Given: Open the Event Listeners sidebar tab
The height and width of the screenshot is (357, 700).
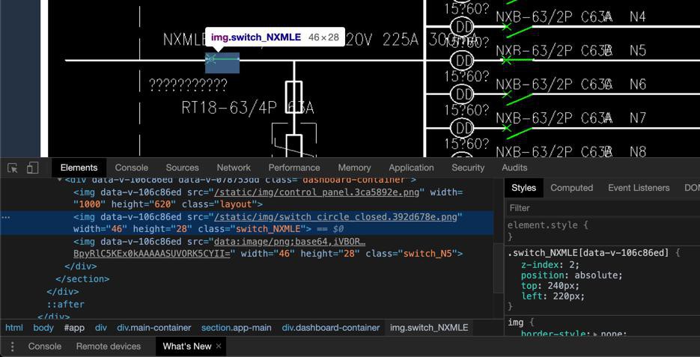Looking at the screenshot, I should pyautogui.click(x=639, y=188).
